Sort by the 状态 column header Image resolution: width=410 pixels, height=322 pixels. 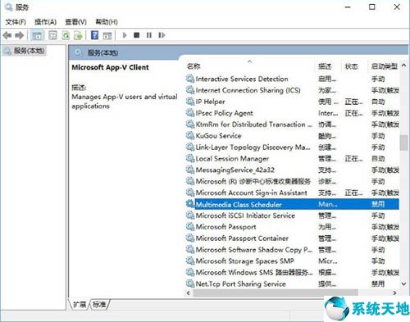tap(351, 66)
